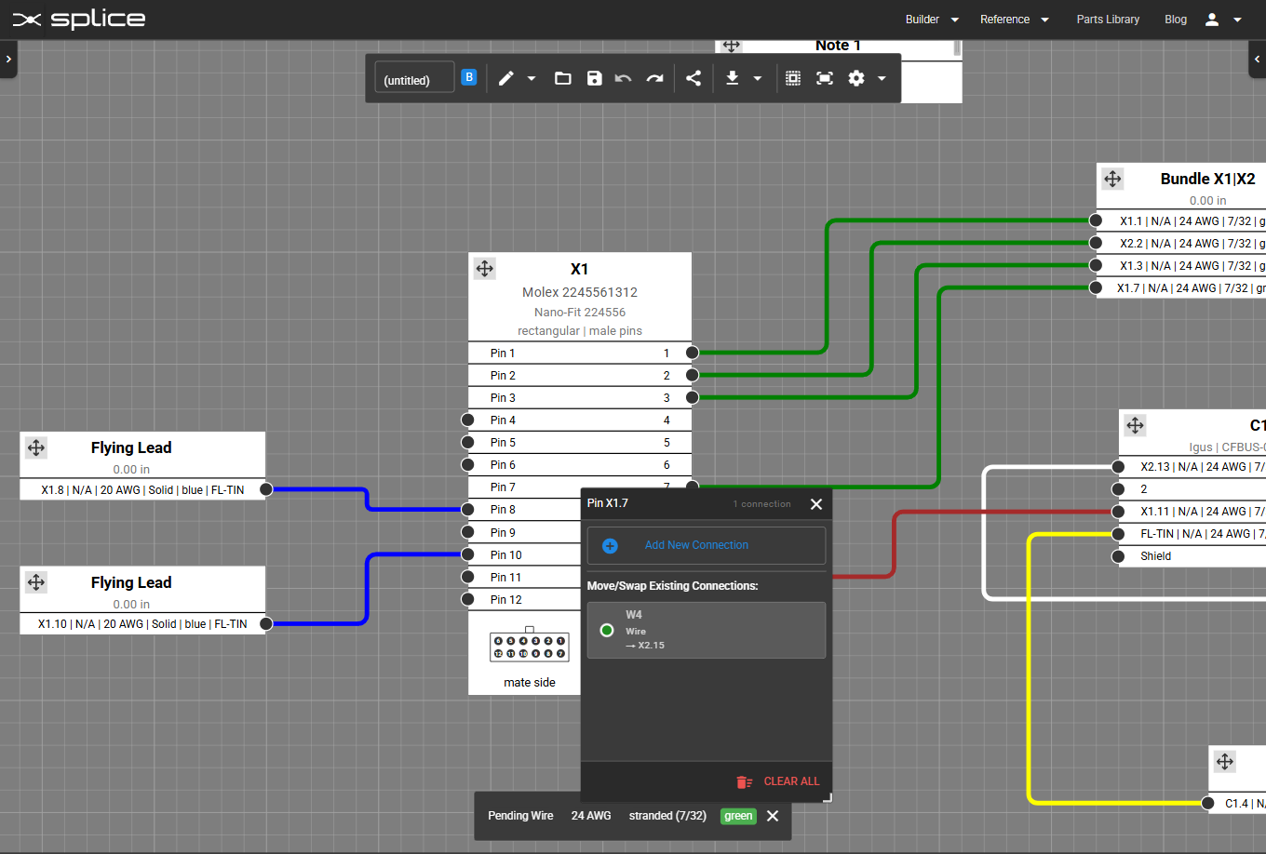Click the green pending wire color chip
The width and height of the screenshot is (1266, 854).
coord(738,816)
